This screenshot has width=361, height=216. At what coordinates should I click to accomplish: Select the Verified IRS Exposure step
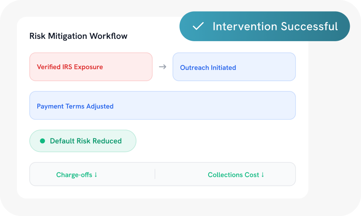pos(91,67)
